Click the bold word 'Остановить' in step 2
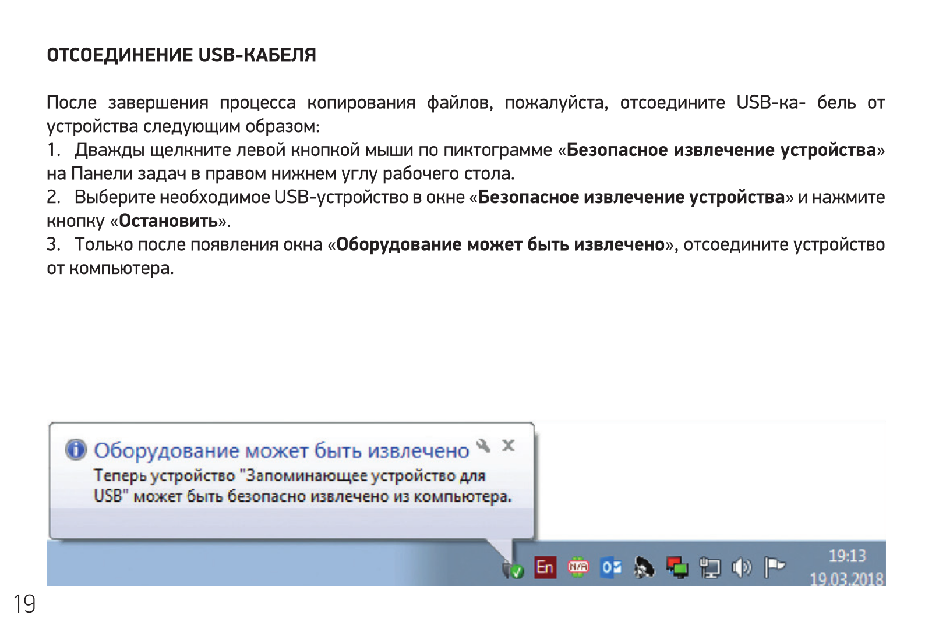932x633 pixels. (x=168, y=221)
